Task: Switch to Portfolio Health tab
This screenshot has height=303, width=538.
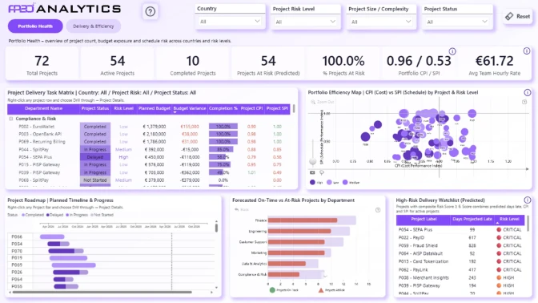Action: (x=35, y=26)
